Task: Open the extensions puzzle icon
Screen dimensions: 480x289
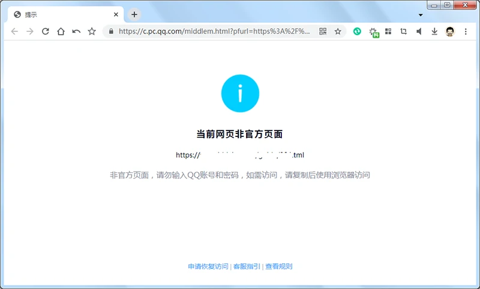Action: (x=374, y=32)
